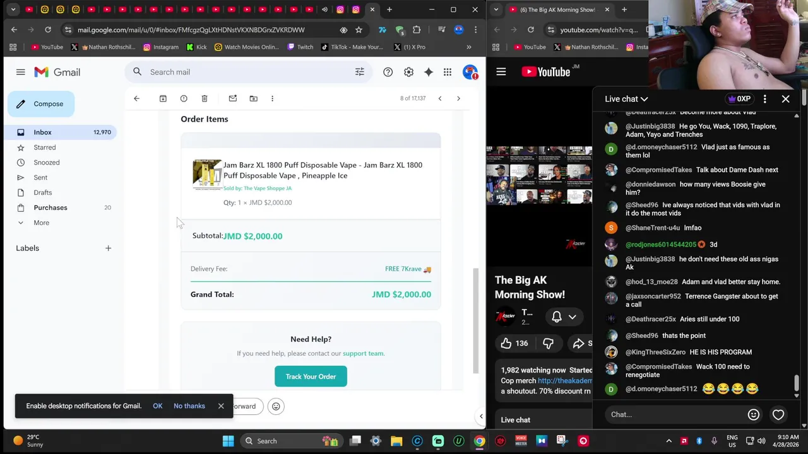Screen dimensions: 808x454
Task: Open Gmail toolbar More options menu
Action: [x=272, y=98]
